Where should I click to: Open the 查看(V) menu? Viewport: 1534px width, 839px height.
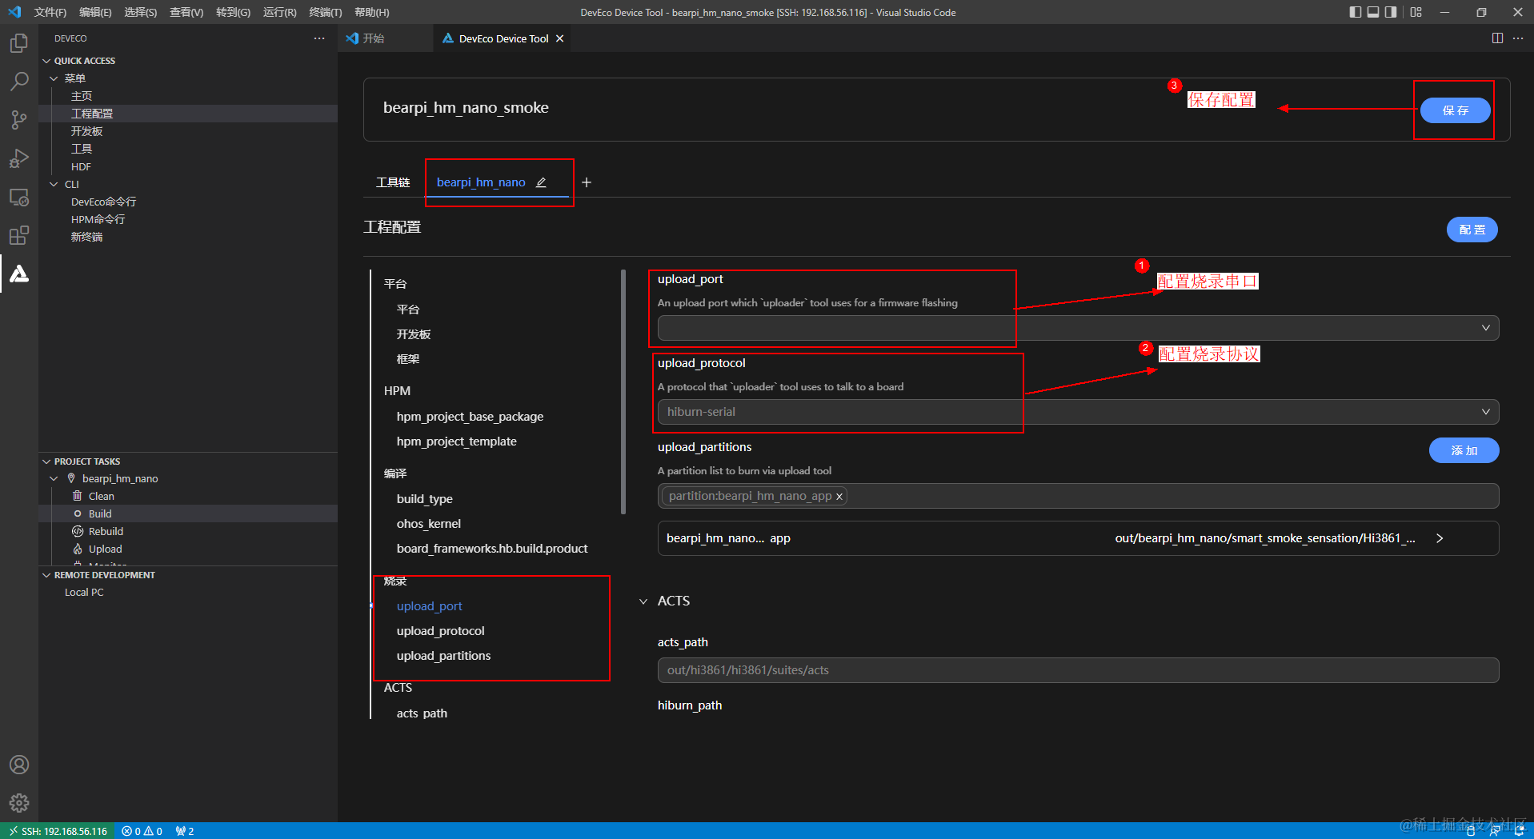pos(186,12)
